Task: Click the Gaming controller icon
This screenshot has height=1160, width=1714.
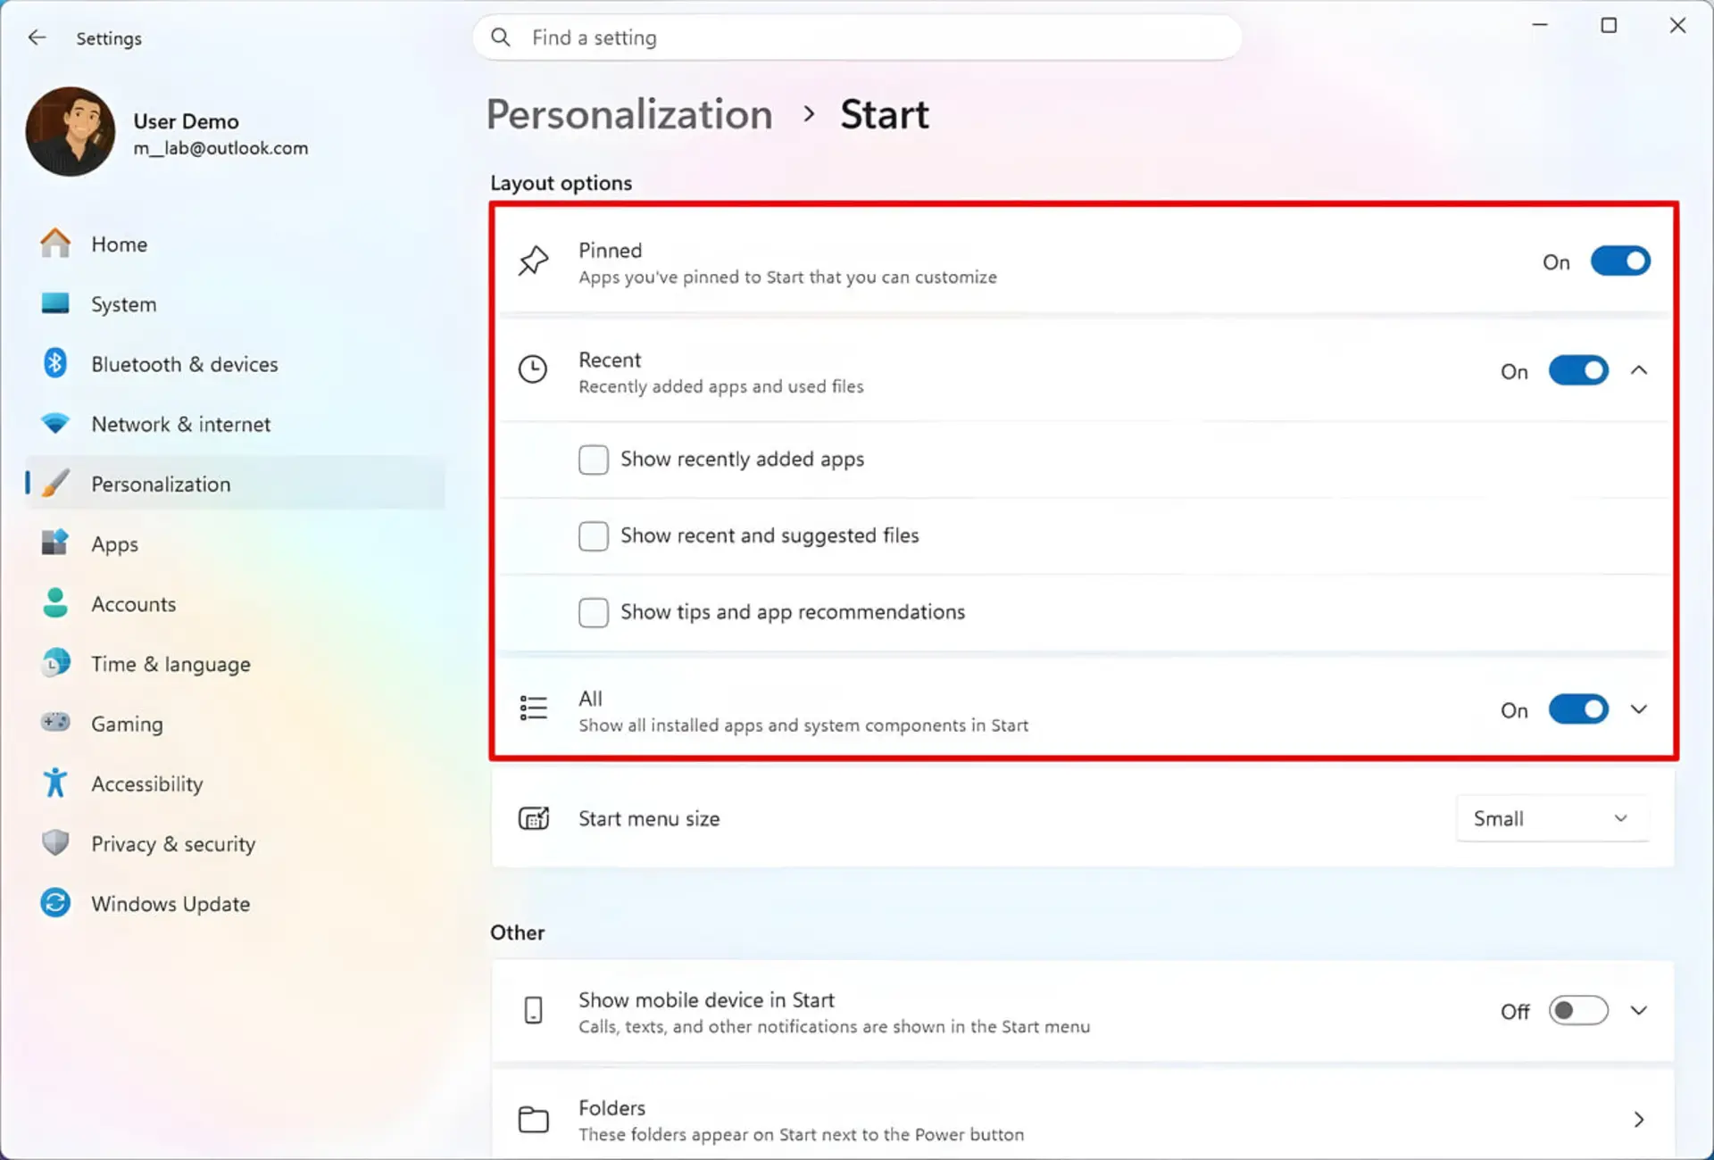Action: [55, 722]
